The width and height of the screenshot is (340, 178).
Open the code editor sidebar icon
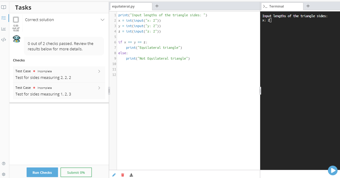(x=4, y=39)
